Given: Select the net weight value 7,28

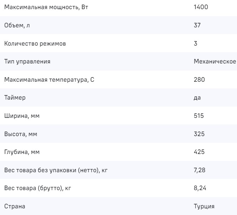Looking at the screenshot, I should [x=200, y=170].
